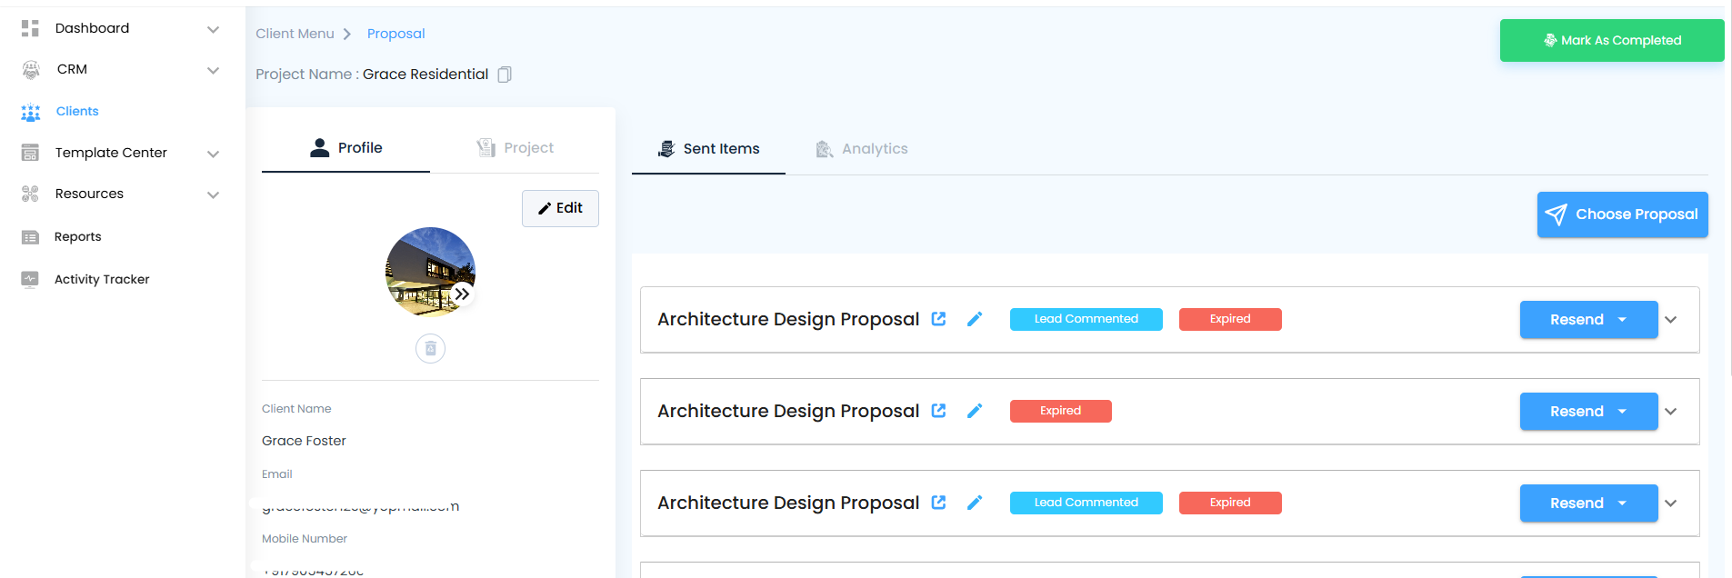Open the Resend dropdown on the second proposal
Screen dimensions: 1732x578
[x=1622, y=412]
